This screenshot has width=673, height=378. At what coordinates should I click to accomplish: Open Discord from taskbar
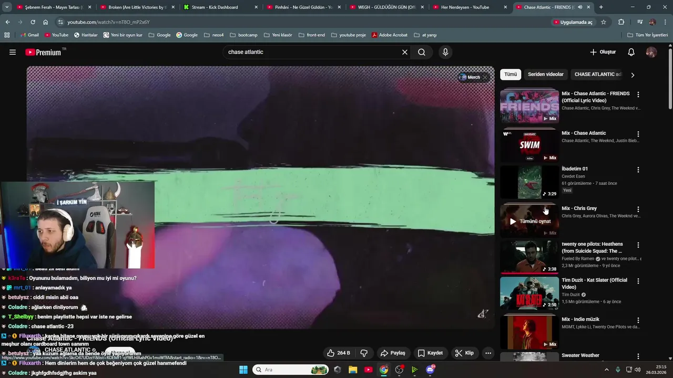[430, 370]
